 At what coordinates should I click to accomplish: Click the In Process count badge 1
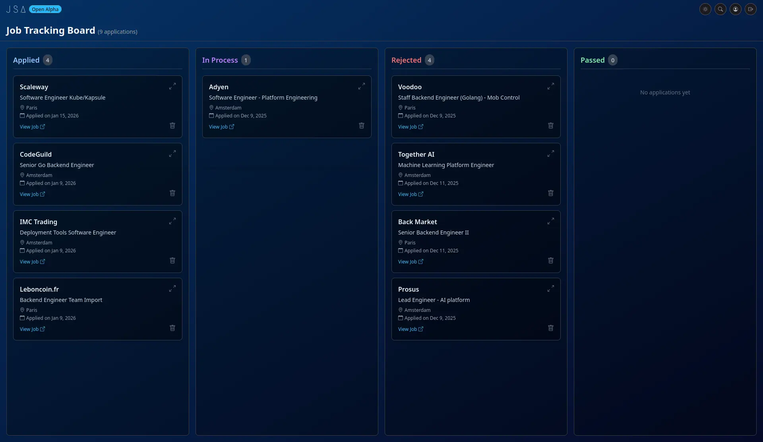click(246, 60)
